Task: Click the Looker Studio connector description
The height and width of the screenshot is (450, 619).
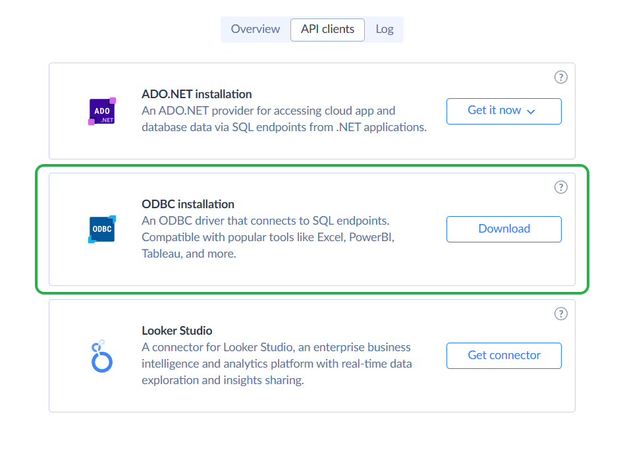Action: [x=277, y=364]
